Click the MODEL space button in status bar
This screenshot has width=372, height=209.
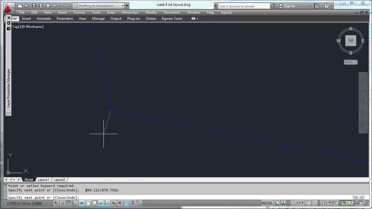(x=267, y=203)
